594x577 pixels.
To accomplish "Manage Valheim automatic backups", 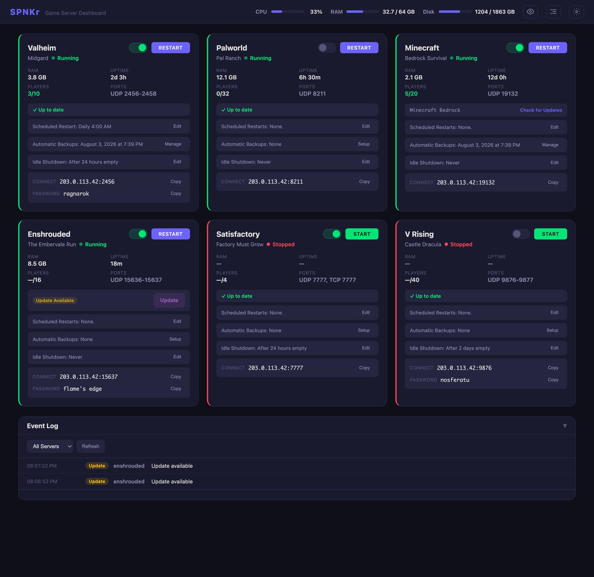I will pyautogui.click(x=173, y=144).
